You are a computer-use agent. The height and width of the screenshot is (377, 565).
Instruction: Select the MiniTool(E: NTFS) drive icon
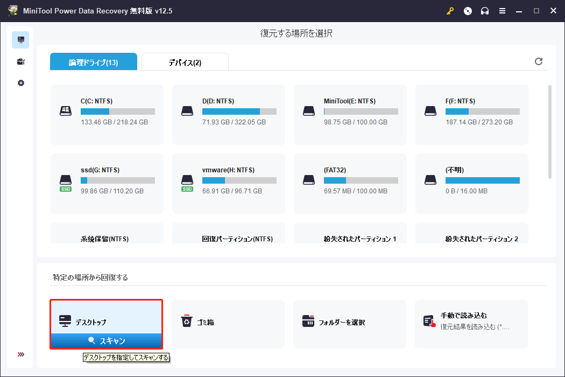pos(309,111)
